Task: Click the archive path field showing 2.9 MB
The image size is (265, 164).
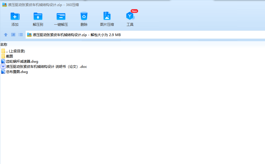Action: click(x=145, y=35)
